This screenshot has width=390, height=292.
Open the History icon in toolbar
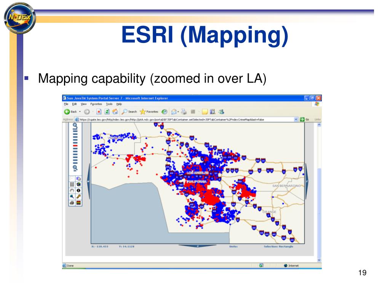tap(164, 112)
